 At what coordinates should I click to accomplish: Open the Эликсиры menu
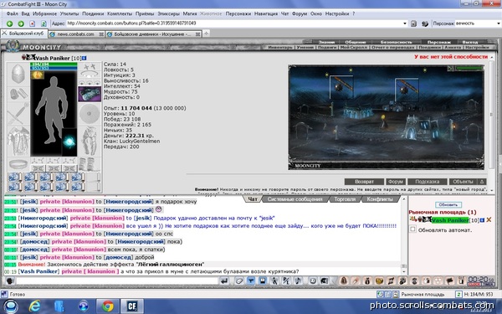click(168, 13)
